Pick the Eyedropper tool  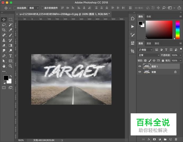coord(11,30)
